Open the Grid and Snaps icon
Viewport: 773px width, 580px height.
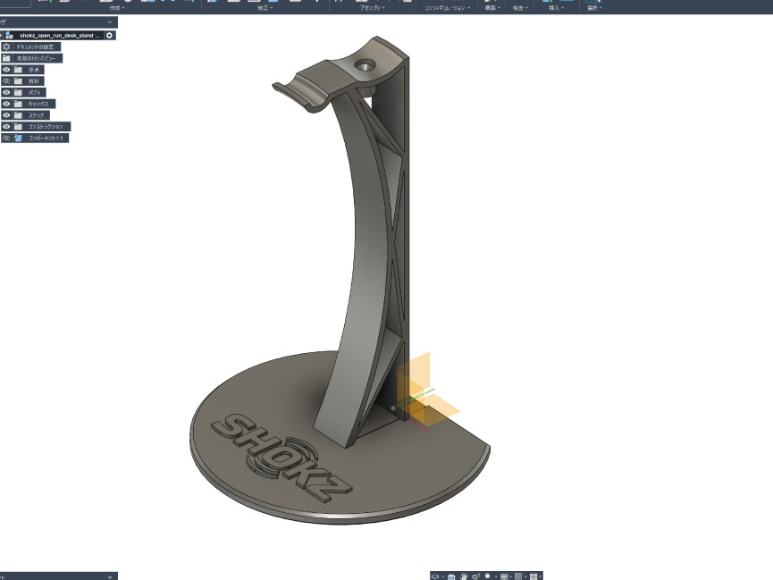pyautogui.click(x=518, y=576)
